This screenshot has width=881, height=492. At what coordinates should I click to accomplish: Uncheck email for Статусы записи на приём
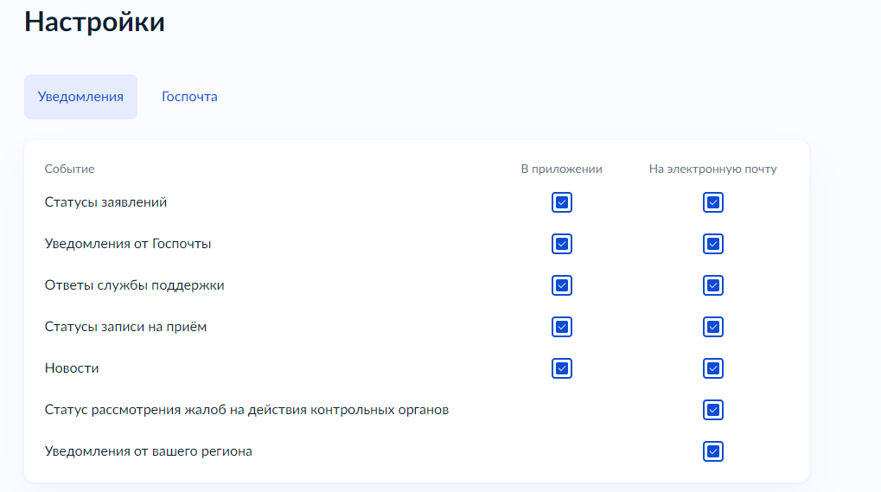[713, 327]
